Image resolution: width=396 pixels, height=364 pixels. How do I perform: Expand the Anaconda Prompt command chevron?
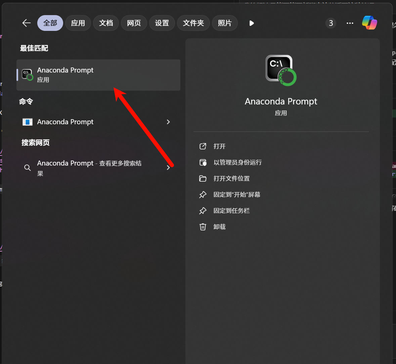tap(168, 122)
